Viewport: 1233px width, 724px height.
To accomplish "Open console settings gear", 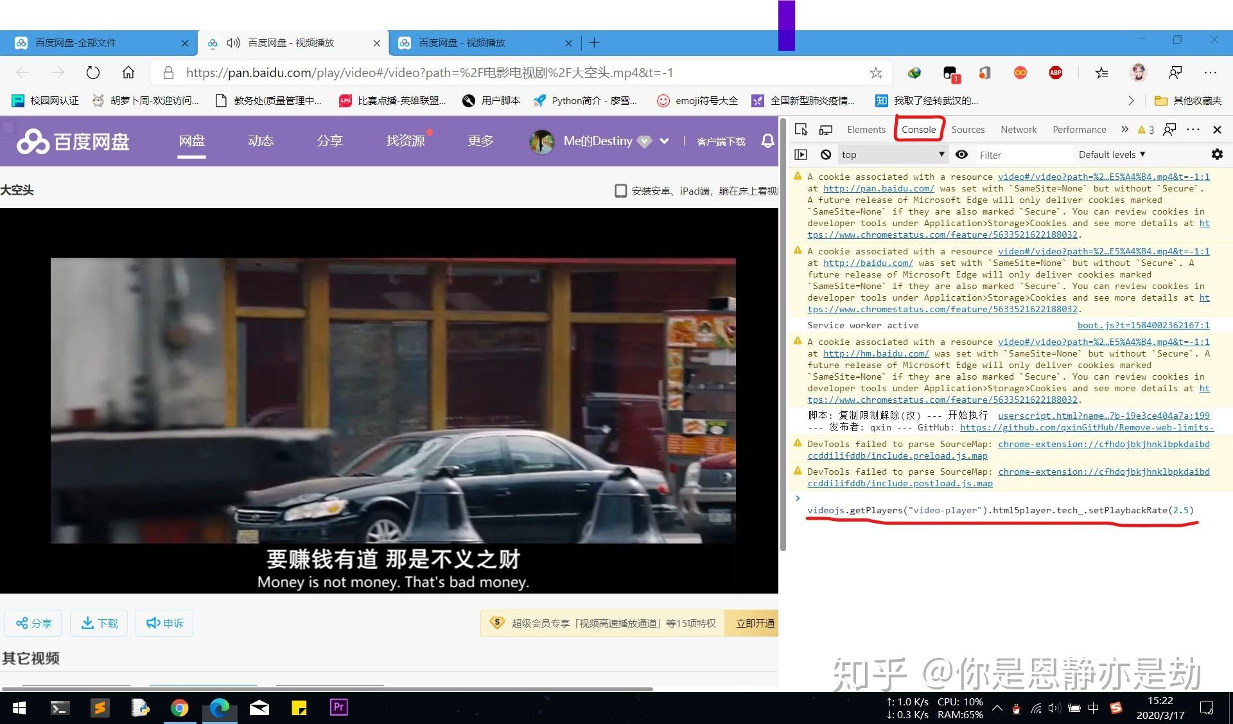I will point(1217,155).
